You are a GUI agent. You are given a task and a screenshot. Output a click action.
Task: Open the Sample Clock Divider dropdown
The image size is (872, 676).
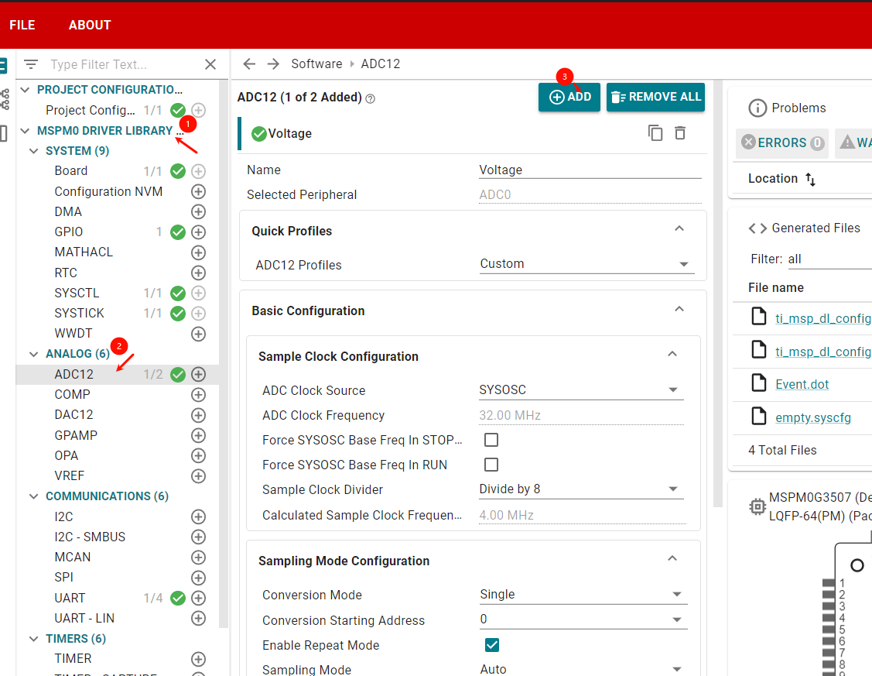[x=581, y=489]
